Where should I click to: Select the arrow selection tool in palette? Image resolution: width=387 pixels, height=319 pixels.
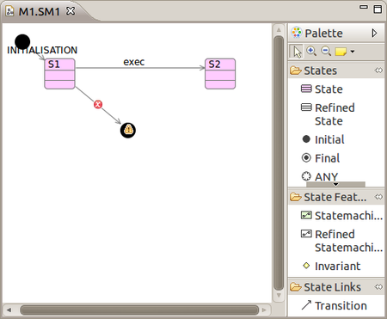point(297,52)
